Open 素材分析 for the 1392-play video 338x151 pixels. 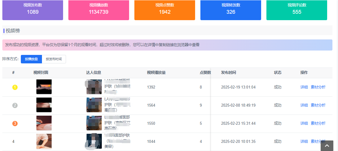(x=318, y=87)
